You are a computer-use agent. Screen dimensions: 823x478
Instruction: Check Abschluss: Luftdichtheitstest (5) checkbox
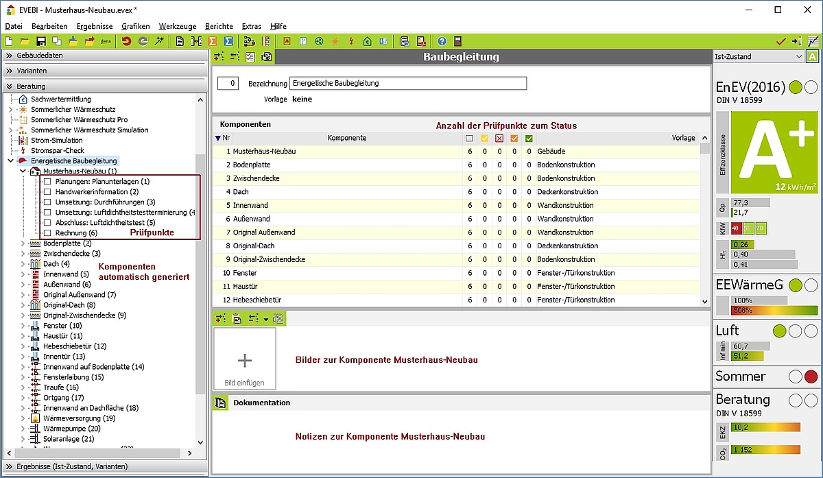pyautogui.click(x=47, y=222)
